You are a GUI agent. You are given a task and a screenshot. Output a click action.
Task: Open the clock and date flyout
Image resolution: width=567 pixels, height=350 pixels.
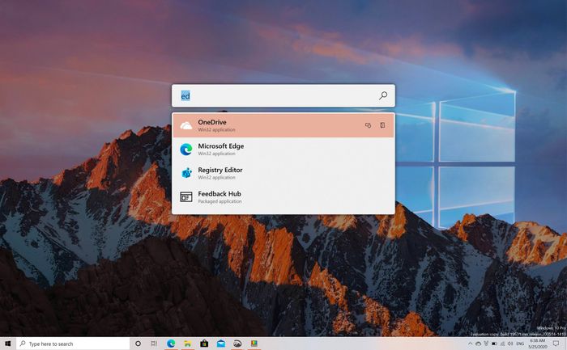coord(538,344)
